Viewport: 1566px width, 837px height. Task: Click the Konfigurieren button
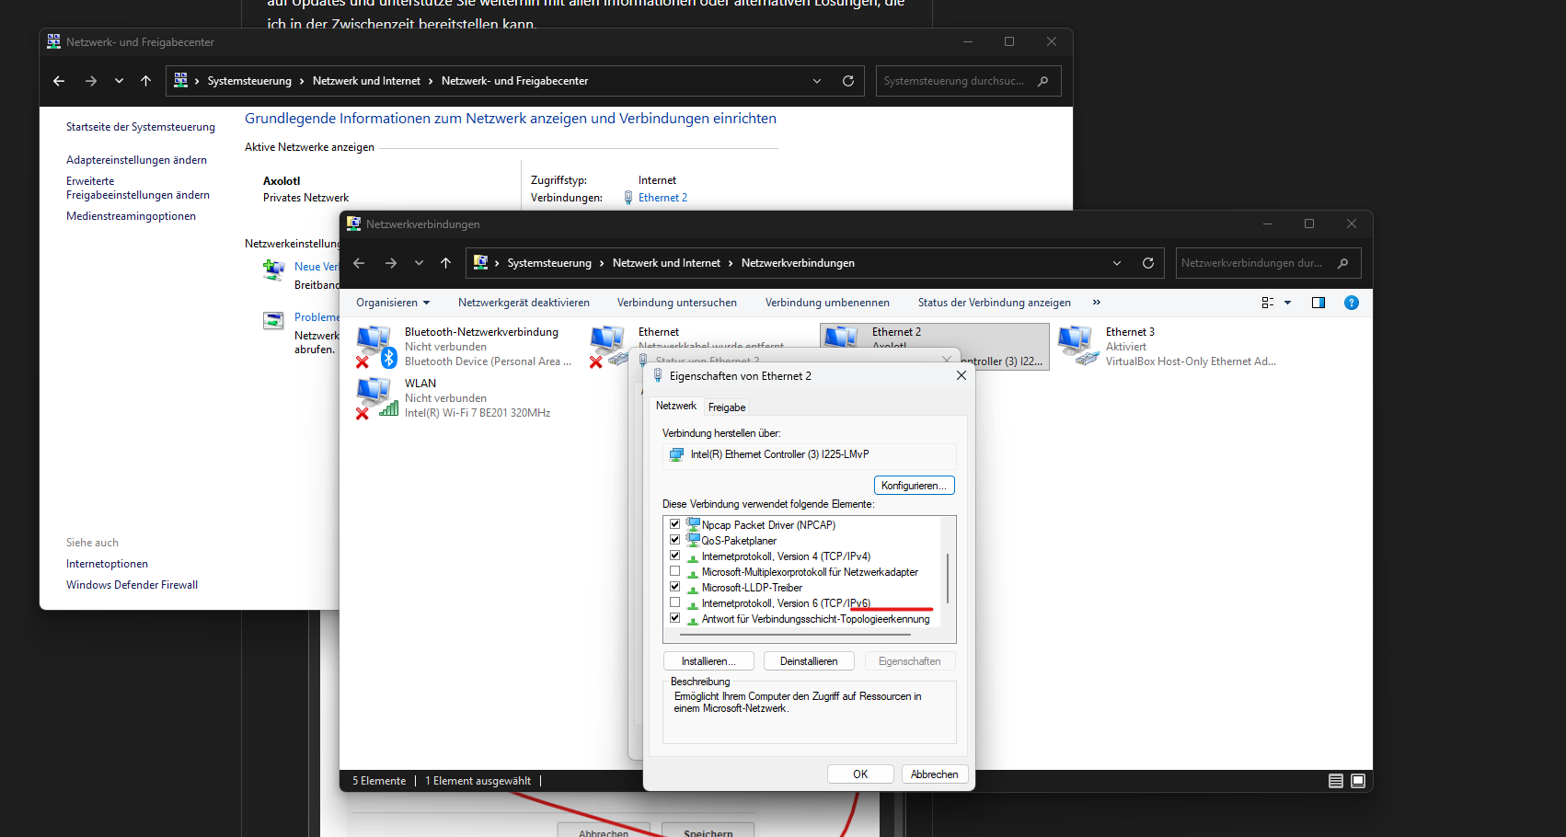point(914,486)
